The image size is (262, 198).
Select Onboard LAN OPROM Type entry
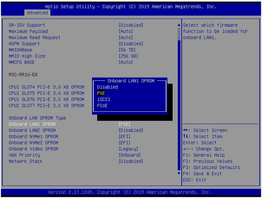[x=37, y=118]
